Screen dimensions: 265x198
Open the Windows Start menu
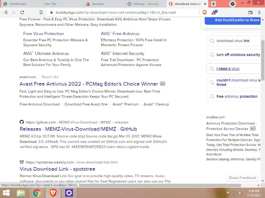pos(6,193)
